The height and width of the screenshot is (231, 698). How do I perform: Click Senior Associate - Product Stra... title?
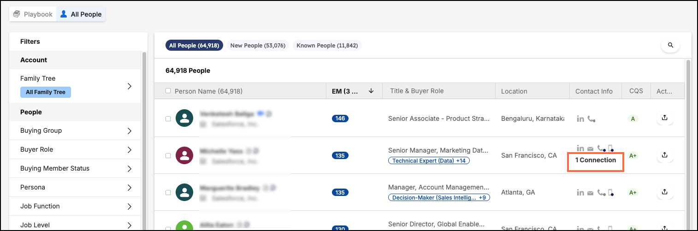[x=438, y=118]
